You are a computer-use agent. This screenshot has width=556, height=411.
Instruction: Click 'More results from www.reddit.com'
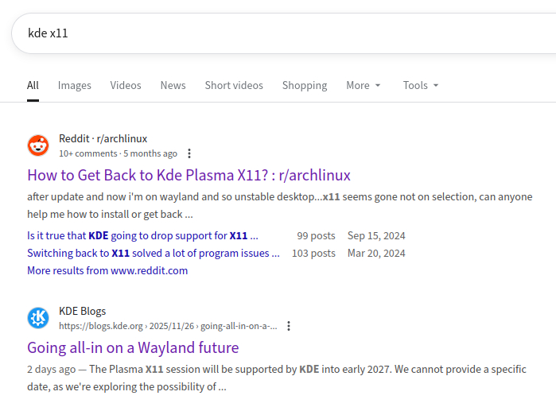click(x=107, y=270)
